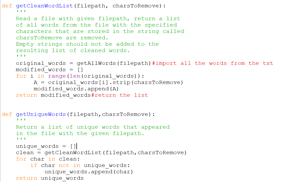Click 'original_words = getAllWords(filepath)' statement
This screenshot has height=182, width=286.
[x=83, y=63]
